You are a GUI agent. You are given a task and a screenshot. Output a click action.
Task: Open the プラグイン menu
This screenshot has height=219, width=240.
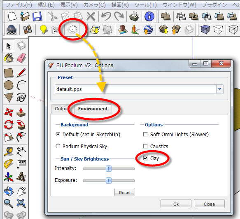coord(214,5)
